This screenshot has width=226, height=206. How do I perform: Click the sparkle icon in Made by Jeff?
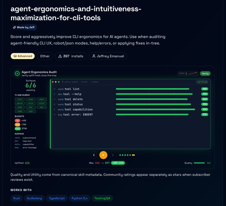click(14, 27)
